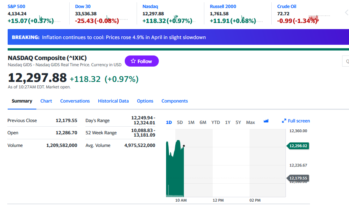
Task: Open the Components tab
Action: point(175,101)
